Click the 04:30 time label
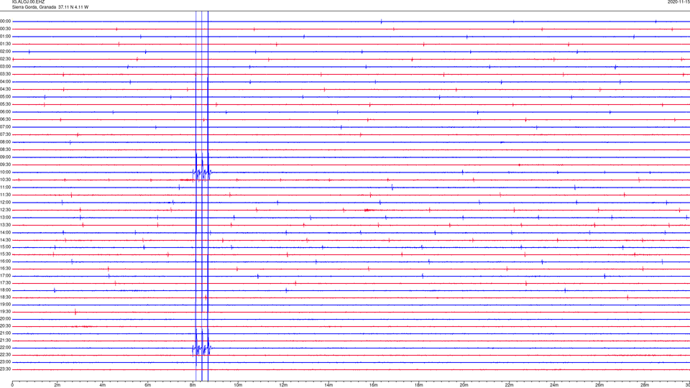The height and width of the screenshot is (388, 690). 6,89
